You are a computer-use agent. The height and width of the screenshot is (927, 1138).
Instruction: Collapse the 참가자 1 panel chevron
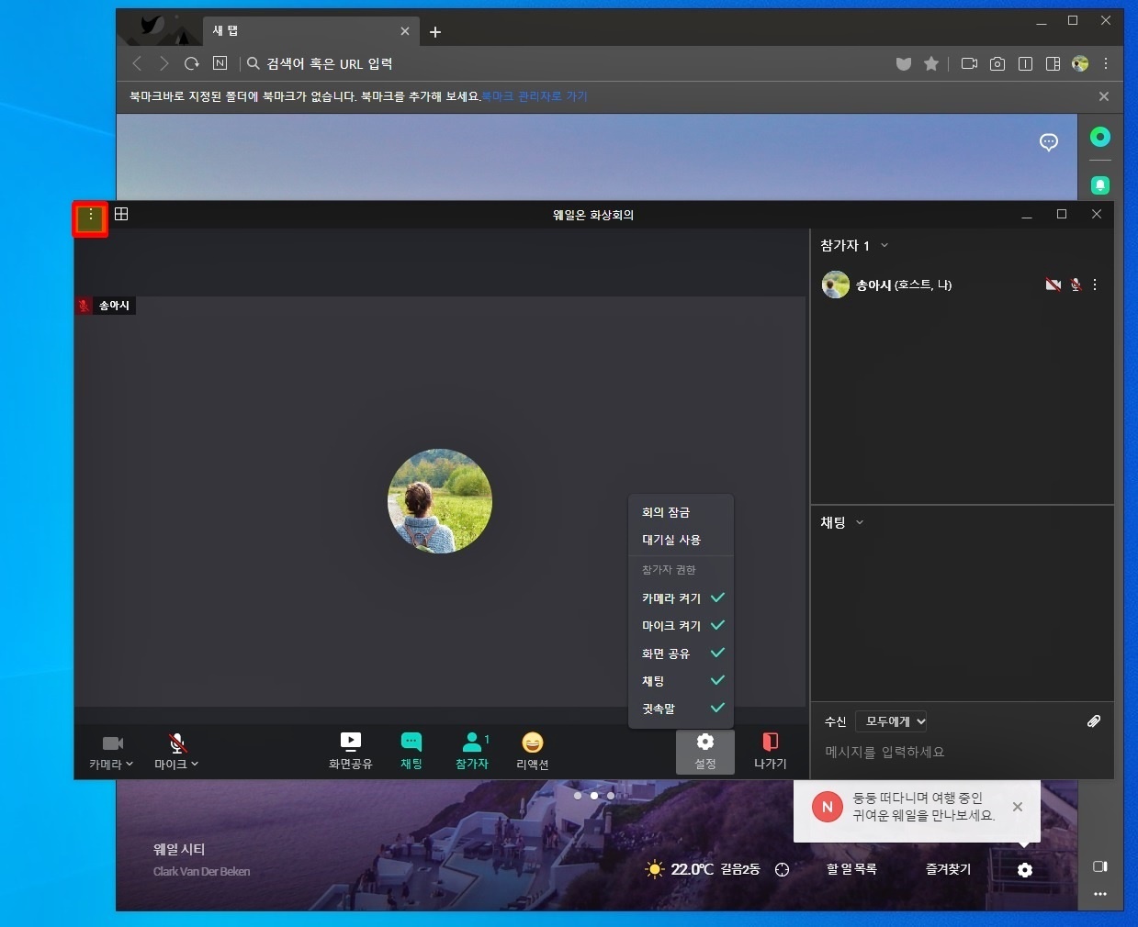click(884, 245)
